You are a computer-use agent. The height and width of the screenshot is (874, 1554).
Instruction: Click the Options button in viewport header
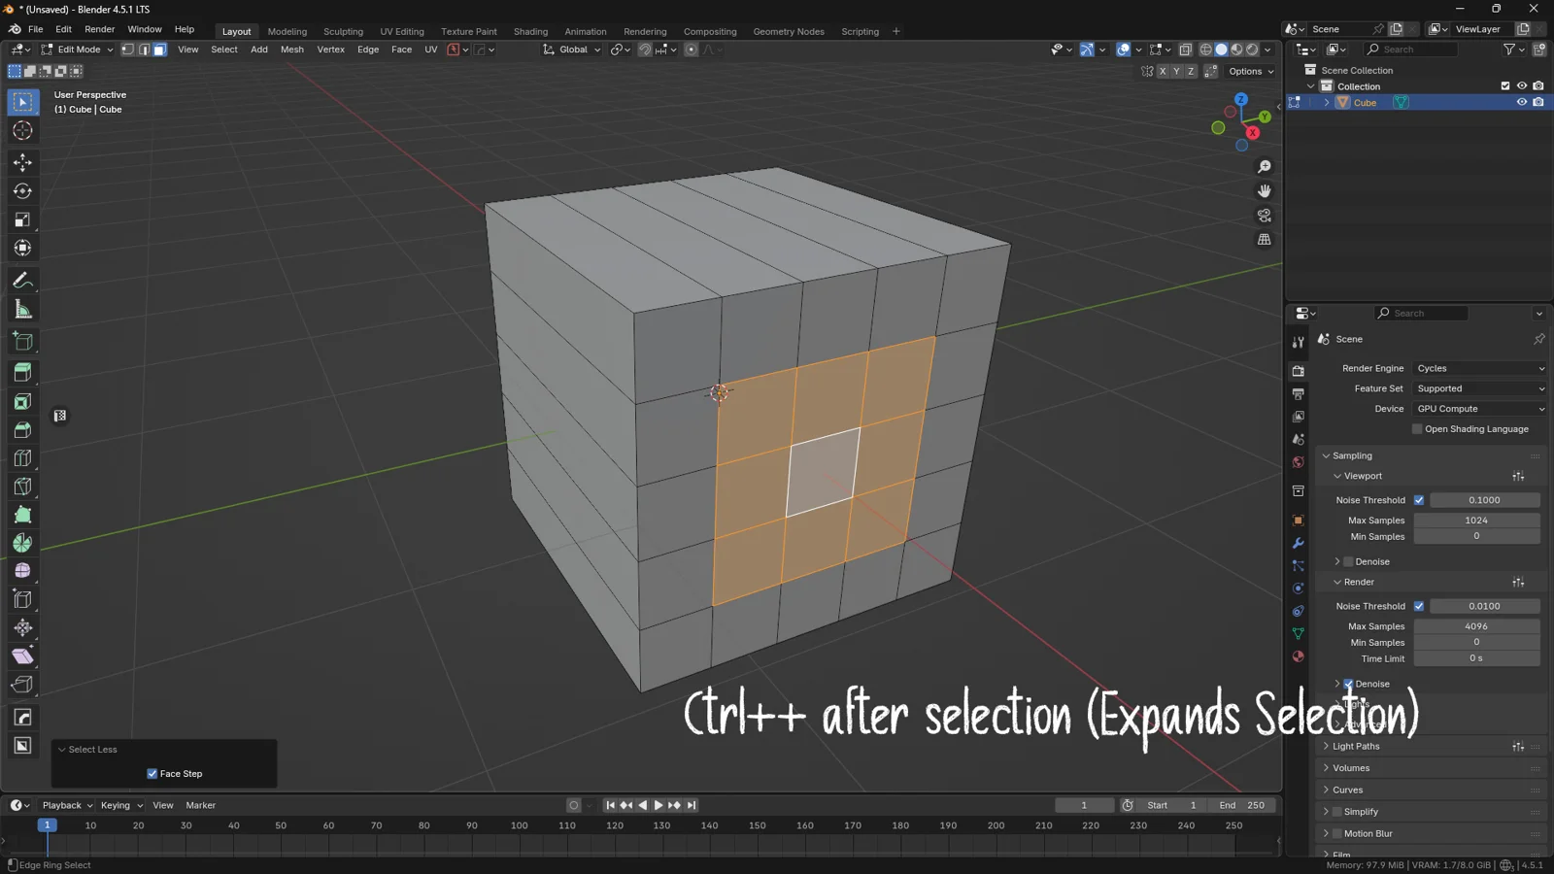(x=1251, y=71)
